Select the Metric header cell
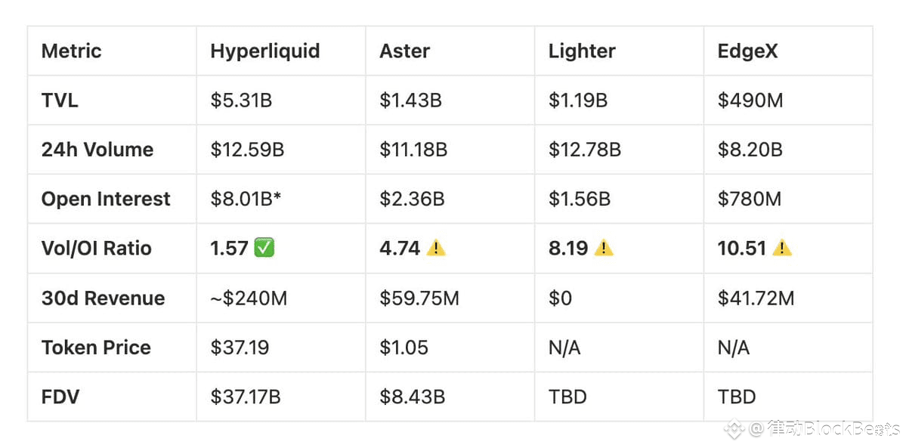 point(71,51)
